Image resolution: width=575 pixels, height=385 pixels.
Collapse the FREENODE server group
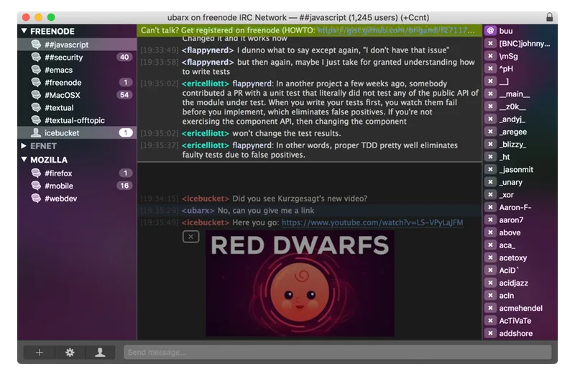click(x=24, y=31)
